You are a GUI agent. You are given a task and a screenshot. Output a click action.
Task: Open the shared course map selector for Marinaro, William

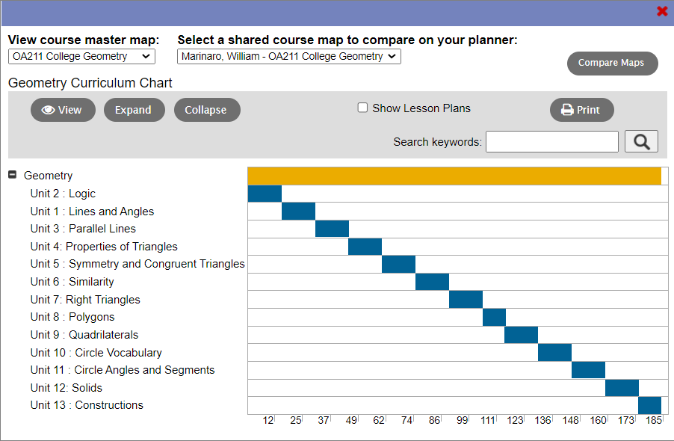click(288, 56)
